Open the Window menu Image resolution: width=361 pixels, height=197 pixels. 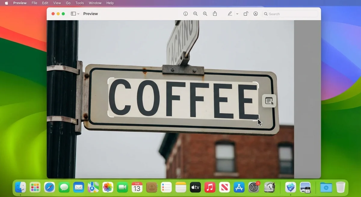point(95,3)
